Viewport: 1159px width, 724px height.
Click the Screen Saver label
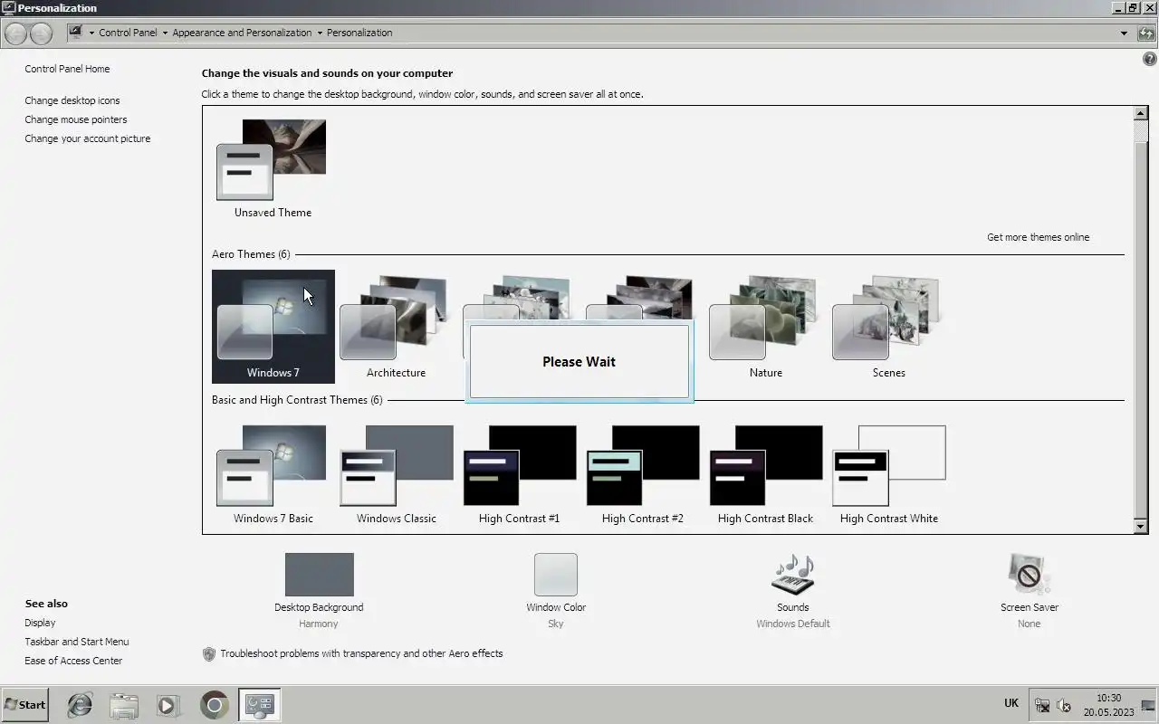point(1030,607)
